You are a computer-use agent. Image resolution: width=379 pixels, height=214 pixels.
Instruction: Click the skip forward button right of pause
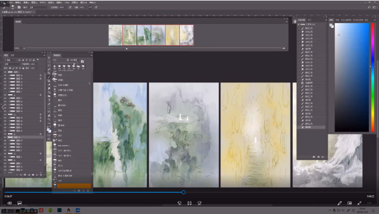coord(200,203)
